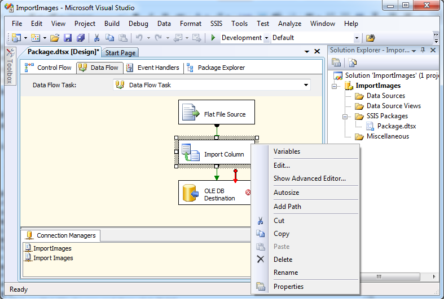Click the Cut scissors toolbar icon
Image resolution: width=444 pixels, height=299 pixels.
tap(96, 38)
